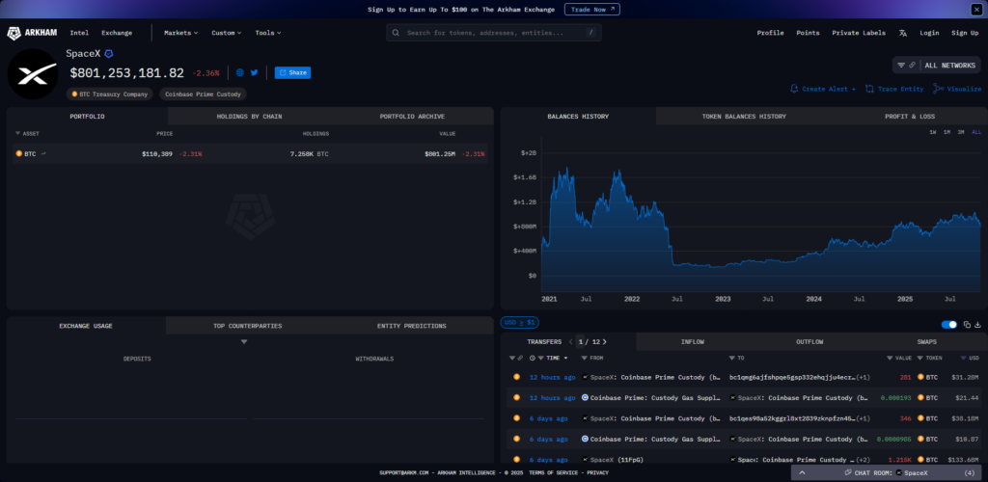Screen dimensions: 988x482
Task: Select the 3M chart range
Action: [961, 132]
